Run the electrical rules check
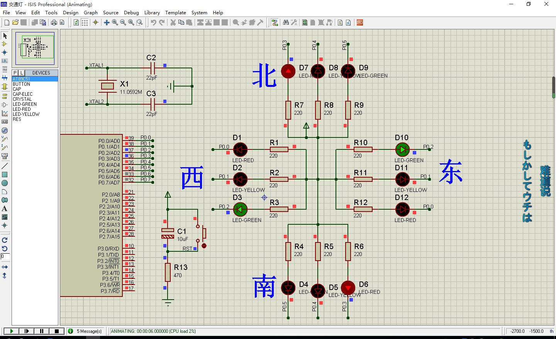The image size is (556, 339). pyautogui.click(x=348, y=22)
